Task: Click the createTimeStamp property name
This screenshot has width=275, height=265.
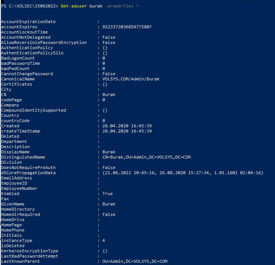Action: tap(20, 131)
